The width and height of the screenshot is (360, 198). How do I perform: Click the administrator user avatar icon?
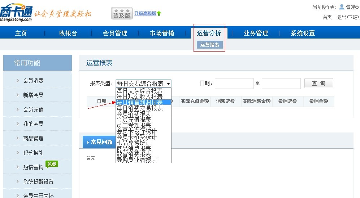342,7
